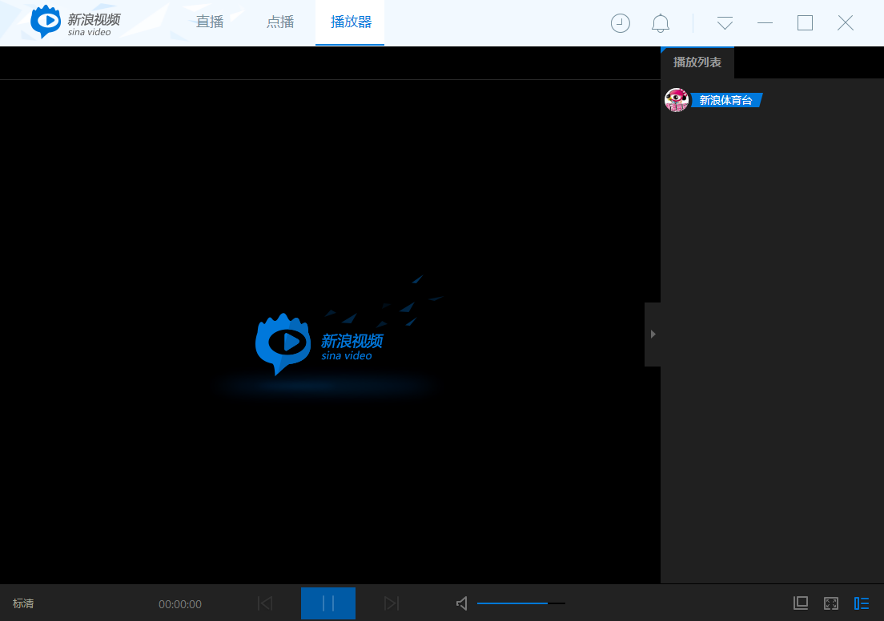Viewport: 884px width, 621px height.
Task: Skip to the previous video
Action: point(265,603)
